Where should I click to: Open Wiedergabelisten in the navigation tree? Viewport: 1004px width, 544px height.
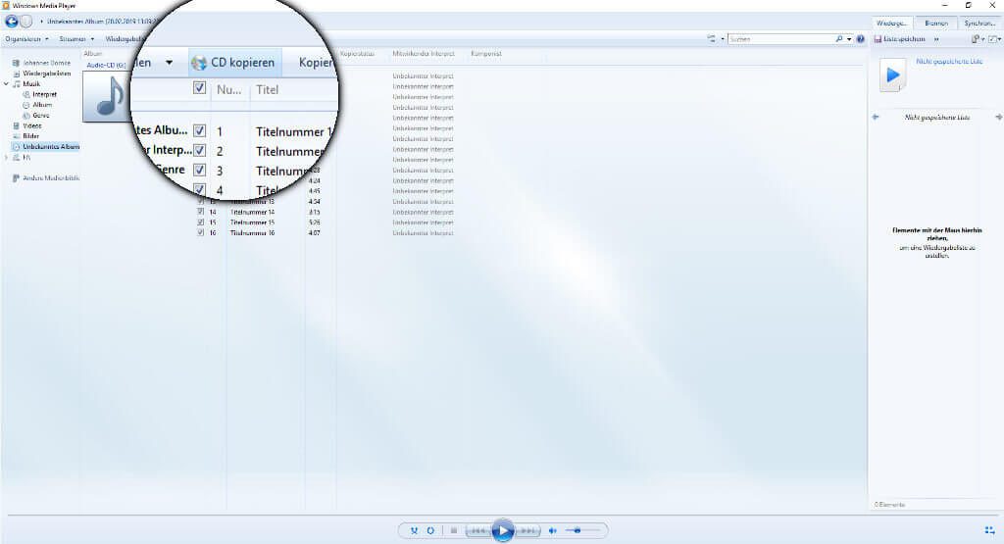coord(42,74)
